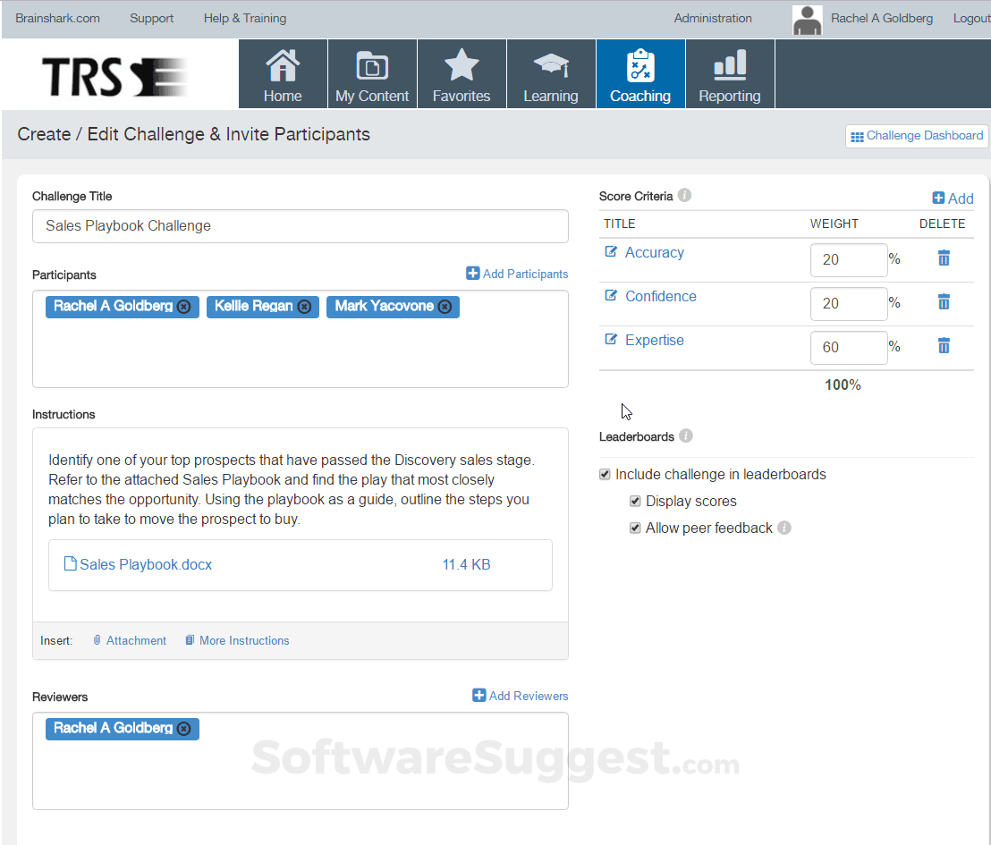The width and height of the screenshot is (991, 845).
Task: Show Score Criteria info tooltip icon
Action: point(684,196)
